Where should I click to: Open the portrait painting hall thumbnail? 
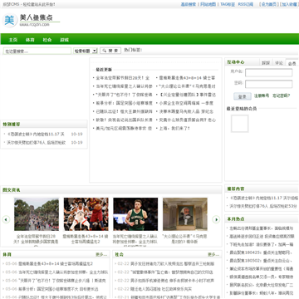click(x=185, y=214)
